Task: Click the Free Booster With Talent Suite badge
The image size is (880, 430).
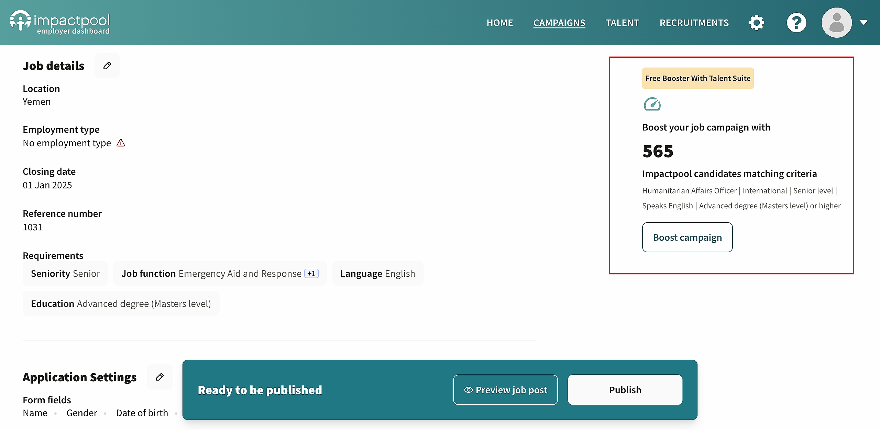Action: coord(698,78)
